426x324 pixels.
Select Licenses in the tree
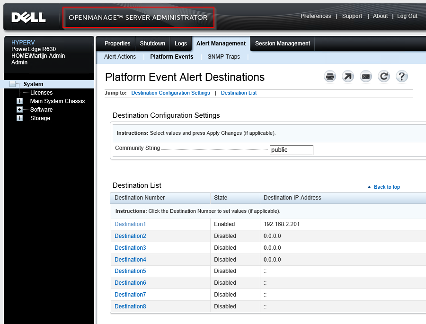coord(41,93)
